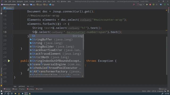Select StringBuilder completion suggestion
Image resolution: width=170 pixels, height=95 pixels.
pos(56,47)
